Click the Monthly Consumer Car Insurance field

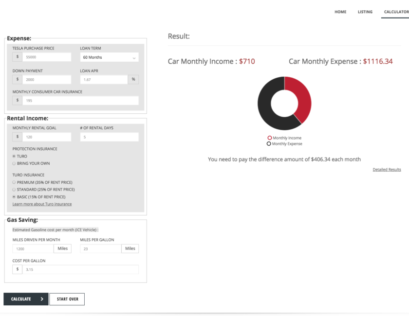(80, 101)
